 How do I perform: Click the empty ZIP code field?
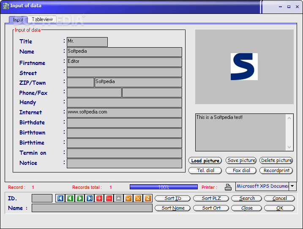point(80,82)
